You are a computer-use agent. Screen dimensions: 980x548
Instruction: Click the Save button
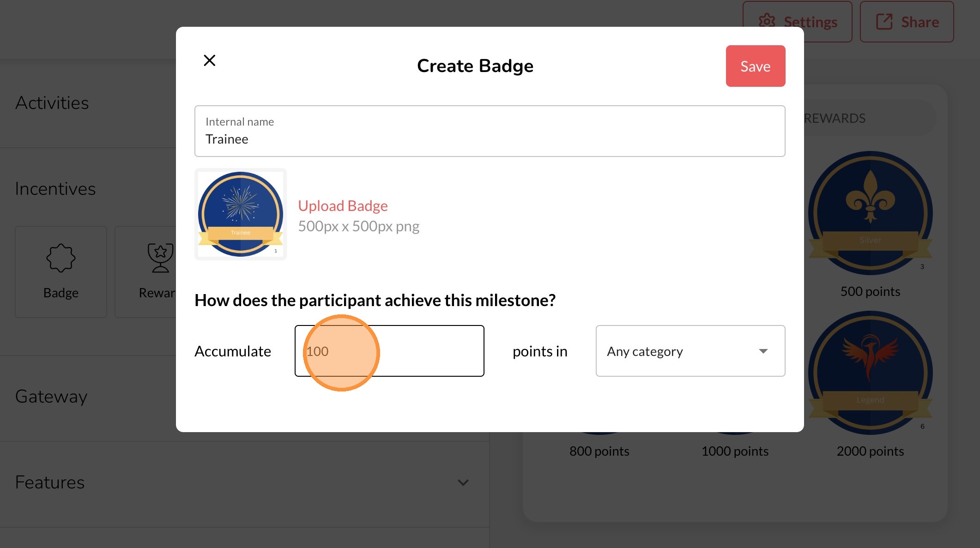tap(755, 66)
